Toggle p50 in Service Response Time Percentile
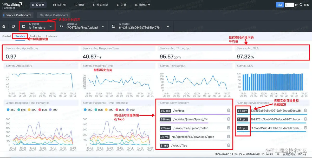This screenshot has width=312, height=158. [x=88, y=110]
